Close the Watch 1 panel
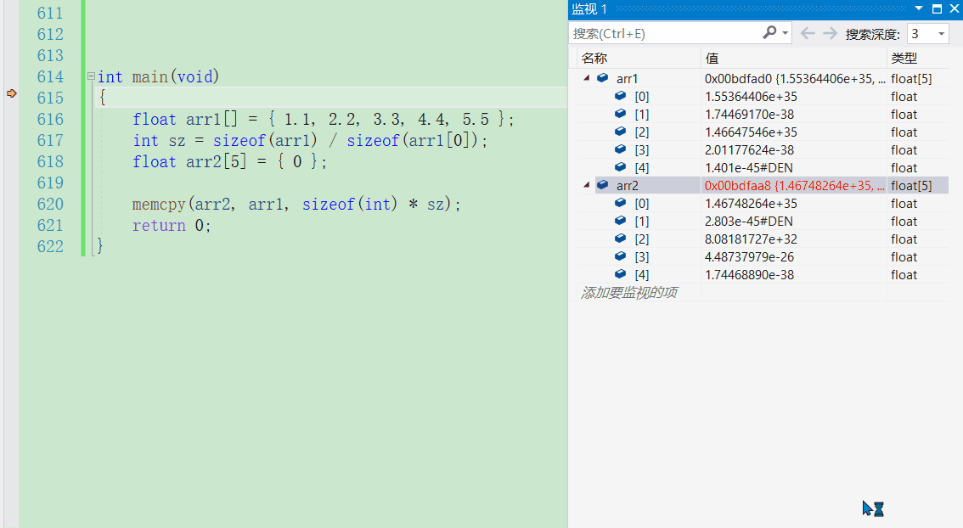The height and width of the screenshot is (528, 963). (x=955, y=8)
